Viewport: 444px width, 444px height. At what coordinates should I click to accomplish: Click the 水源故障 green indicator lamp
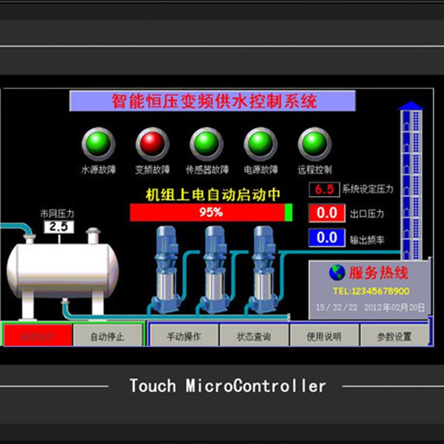pyautogui.click(x=98, y=144)
